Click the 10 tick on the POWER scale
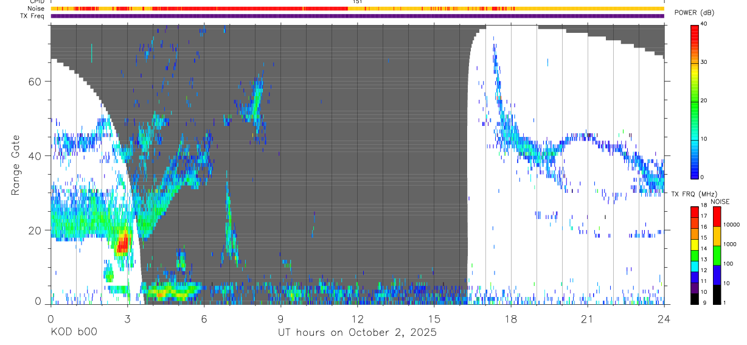This screenshot has height=345, width=747. (703, 139)
